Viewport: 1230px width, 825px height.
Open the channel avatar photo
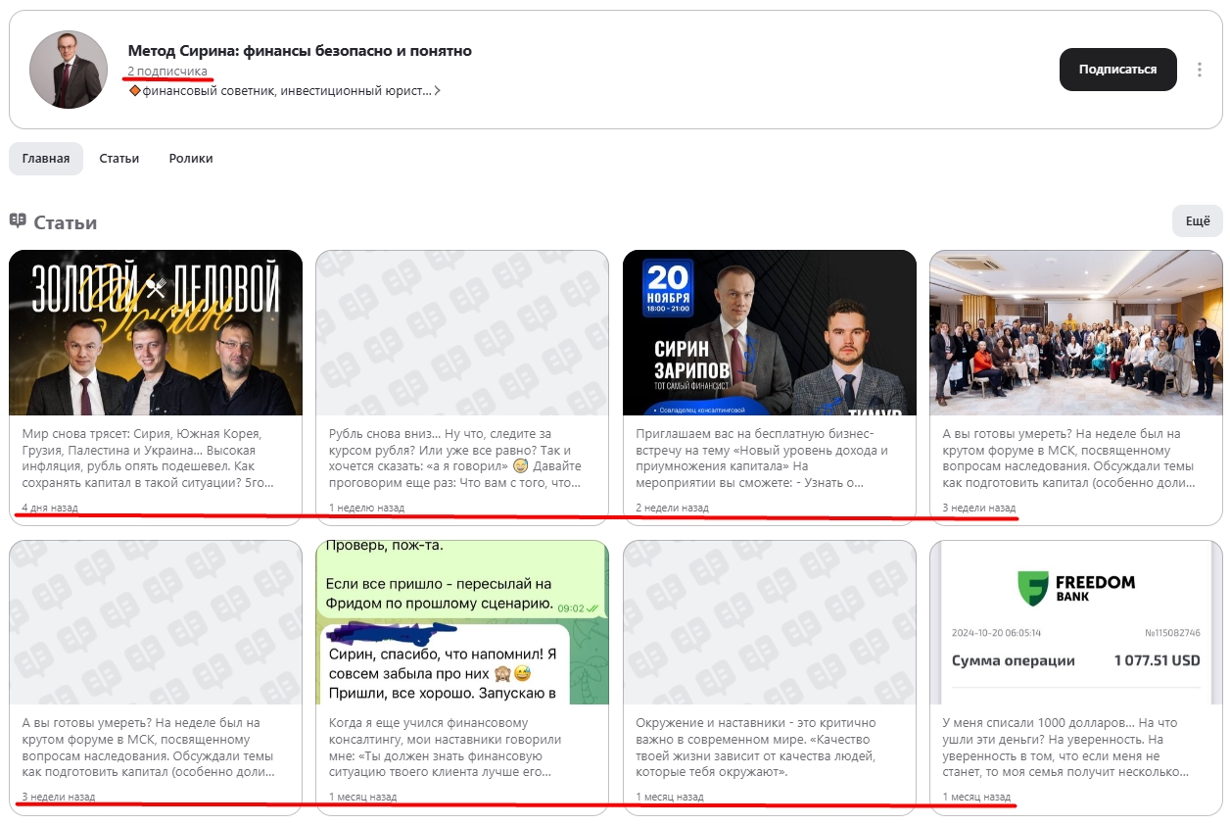[x=68, y=70]
